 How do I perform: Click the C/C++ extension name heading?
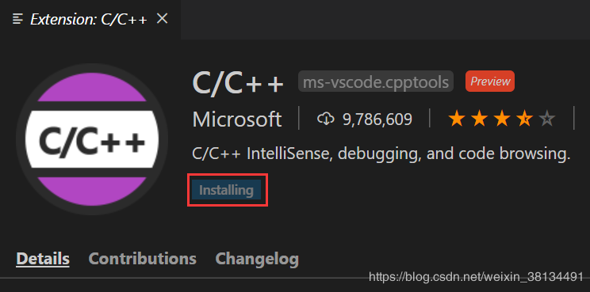click(x=238, y=82)
